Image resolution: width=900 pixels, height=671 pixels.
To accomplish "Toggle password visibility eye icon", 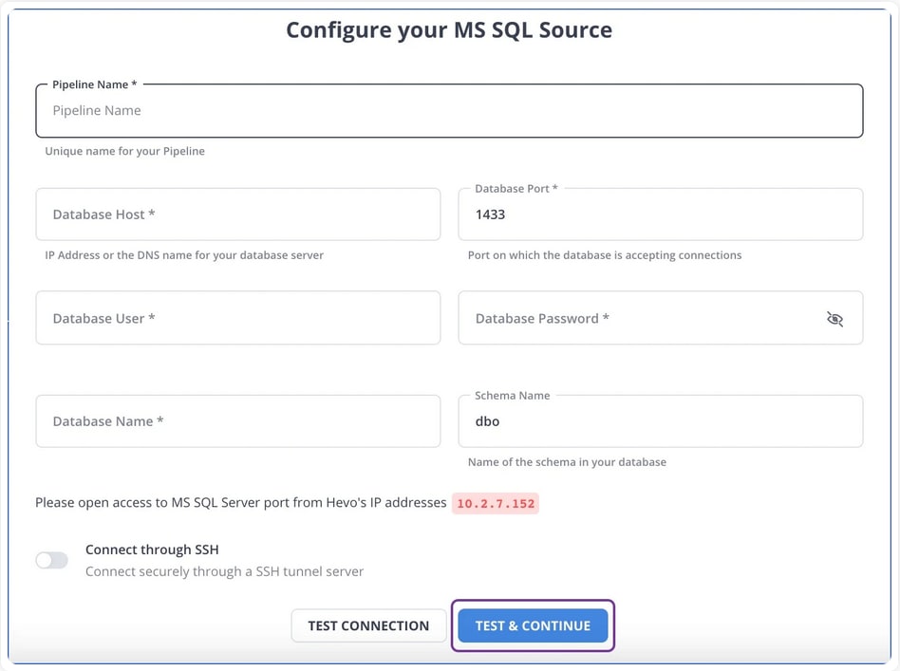I will [x=834, y=319].
